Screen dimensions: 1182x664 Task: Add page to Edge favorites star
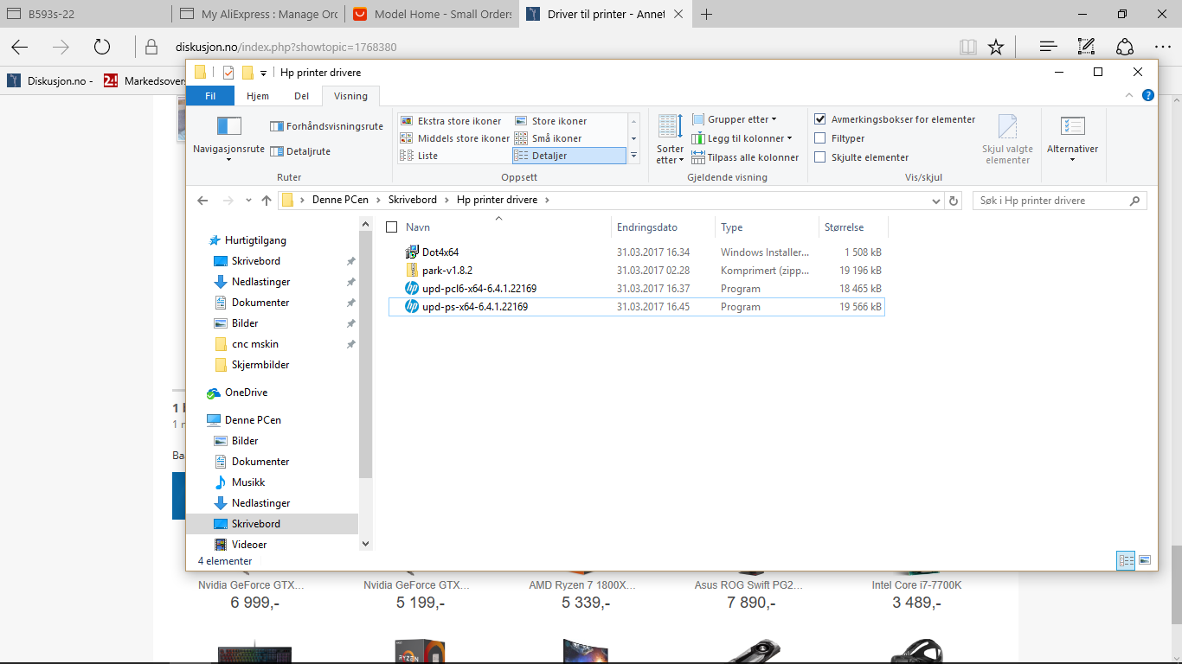(996, 47)
